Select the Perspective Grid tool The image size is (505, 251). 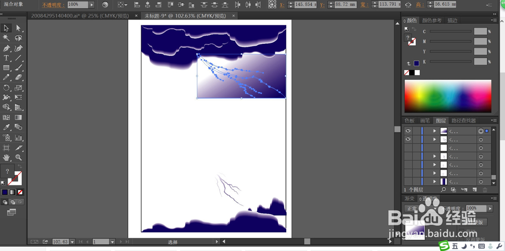(x=18, y=107)
